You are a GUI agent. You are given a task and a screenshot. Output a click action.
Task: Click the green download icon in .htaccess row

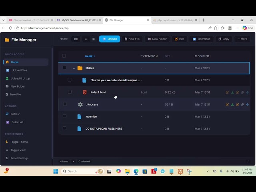coord(232,104)
